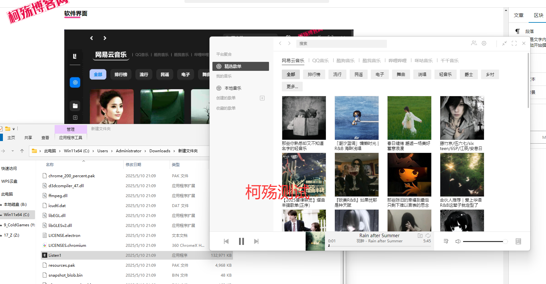Select file LICENSES.chromium in Explorer
The image size is (546, 284).
(x=67, y=246)
